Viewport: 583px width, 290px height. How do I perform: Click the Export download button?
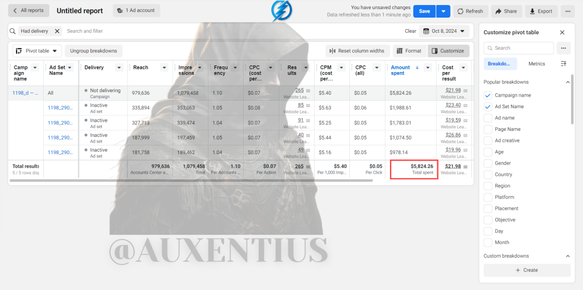(x=541, y=11)
